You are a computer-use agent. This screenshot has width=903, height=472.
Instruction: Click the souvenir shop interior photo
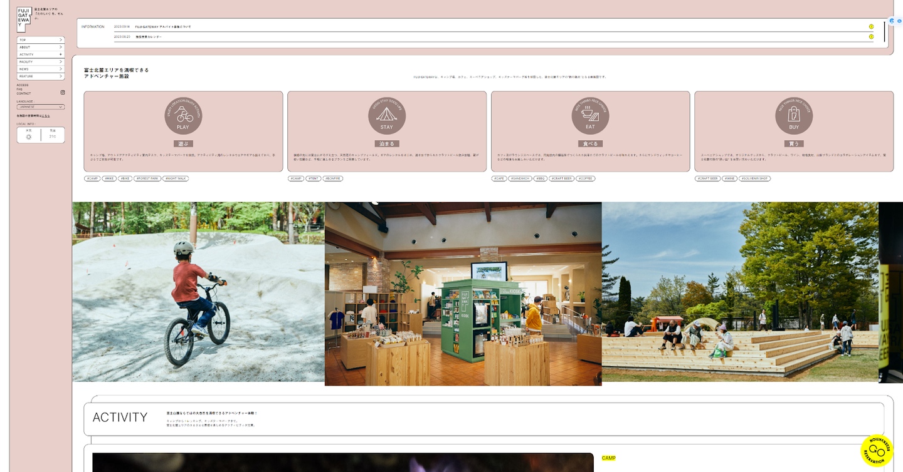(x=463, y=294)
